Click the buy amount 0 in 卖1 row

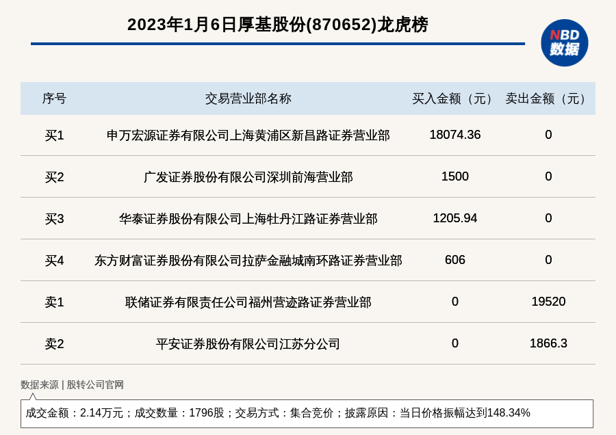pyautogui.click(x=455, y=301)
